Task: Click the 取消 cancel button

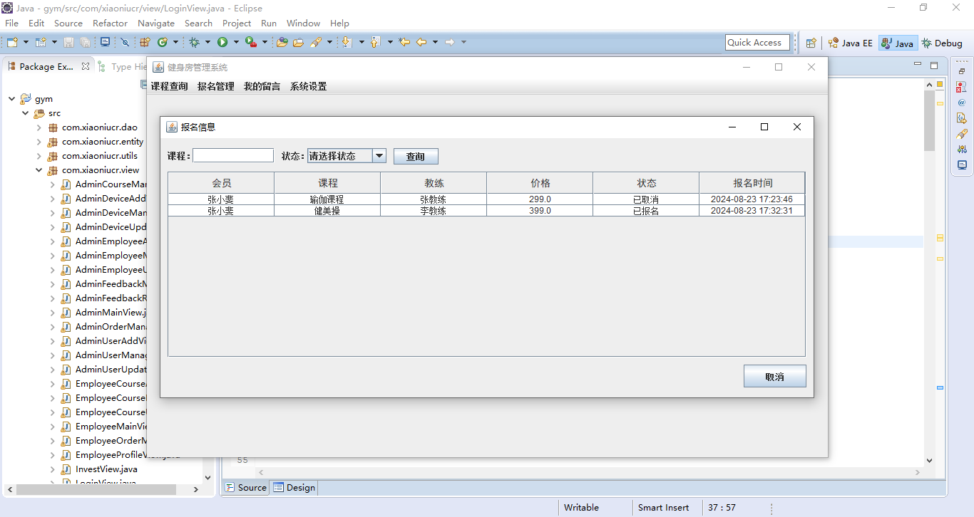Action: [774, 377]
